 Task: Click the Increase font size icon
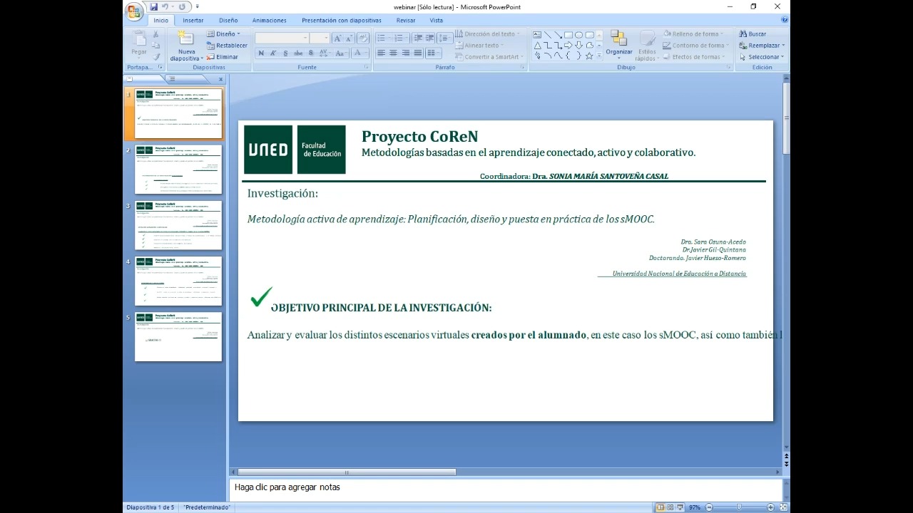tap(337, 38)
